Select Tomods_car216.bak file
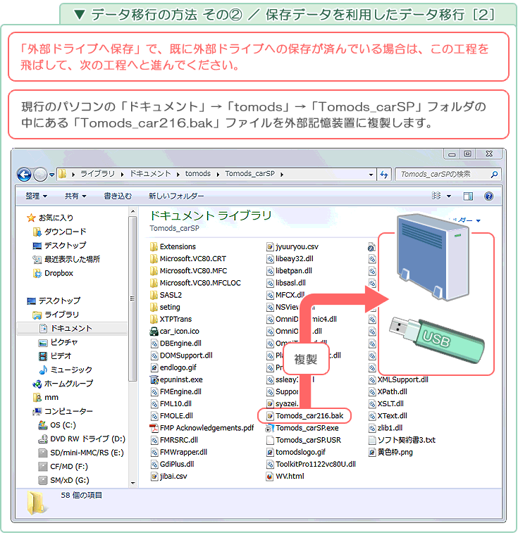Image resolution: width=518 pixels, height=535 pixels. tap(305, 416)
